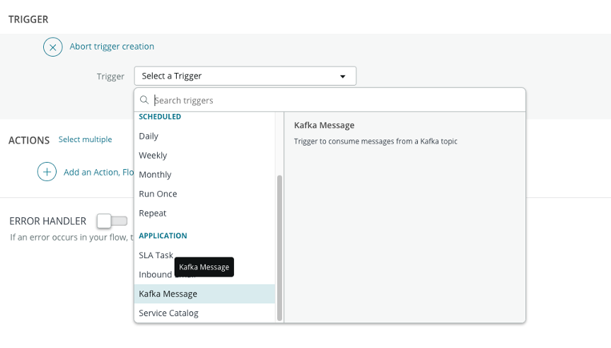Open the Select a Trigger dropdown
Screen dimensions: 611x348
(245, 76)
